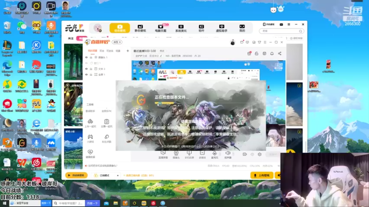Click the search magnifier icon in the wallpaper app
Viewport: 369px width, 207px height.
point(301,31)
